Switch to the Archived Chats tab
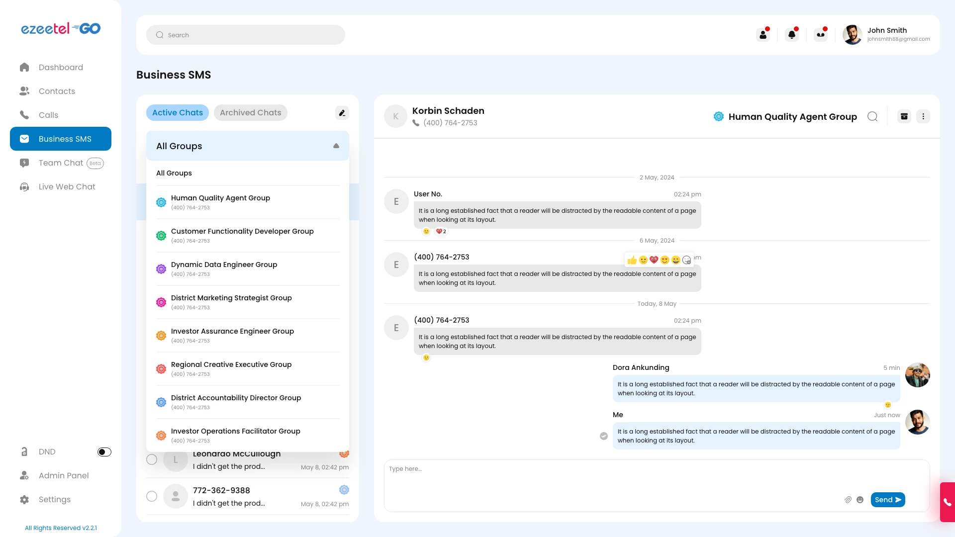The image size is (955, 537). (250, 112)
